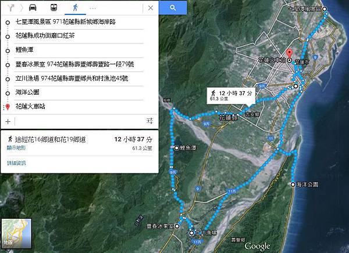Select the walking travel mode tab

coord(75,8)
